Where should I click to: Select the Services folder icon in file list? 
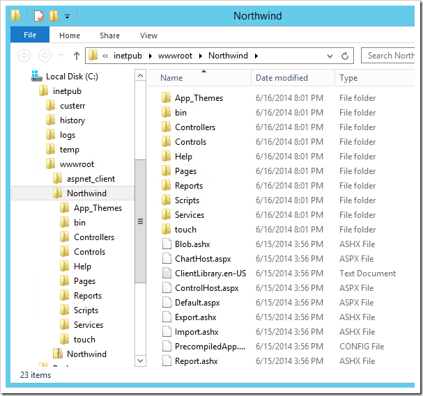pos(166,214)
